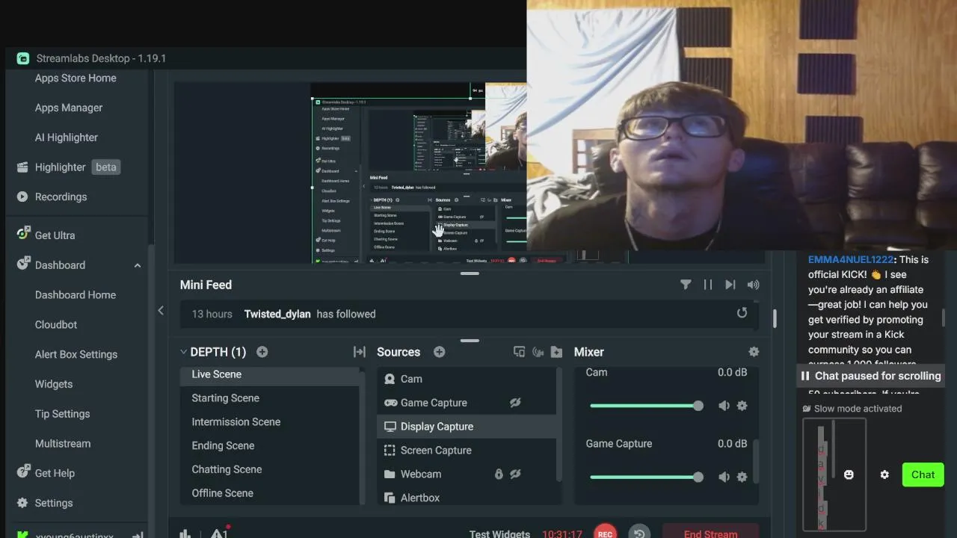957x538 pixels.
Task: Click the Settings gear in sidebar
Action: point(22,503)
